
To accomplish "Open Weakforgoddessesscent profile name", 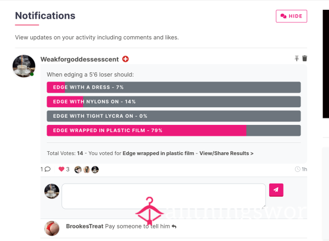I will tap(80, 59).
